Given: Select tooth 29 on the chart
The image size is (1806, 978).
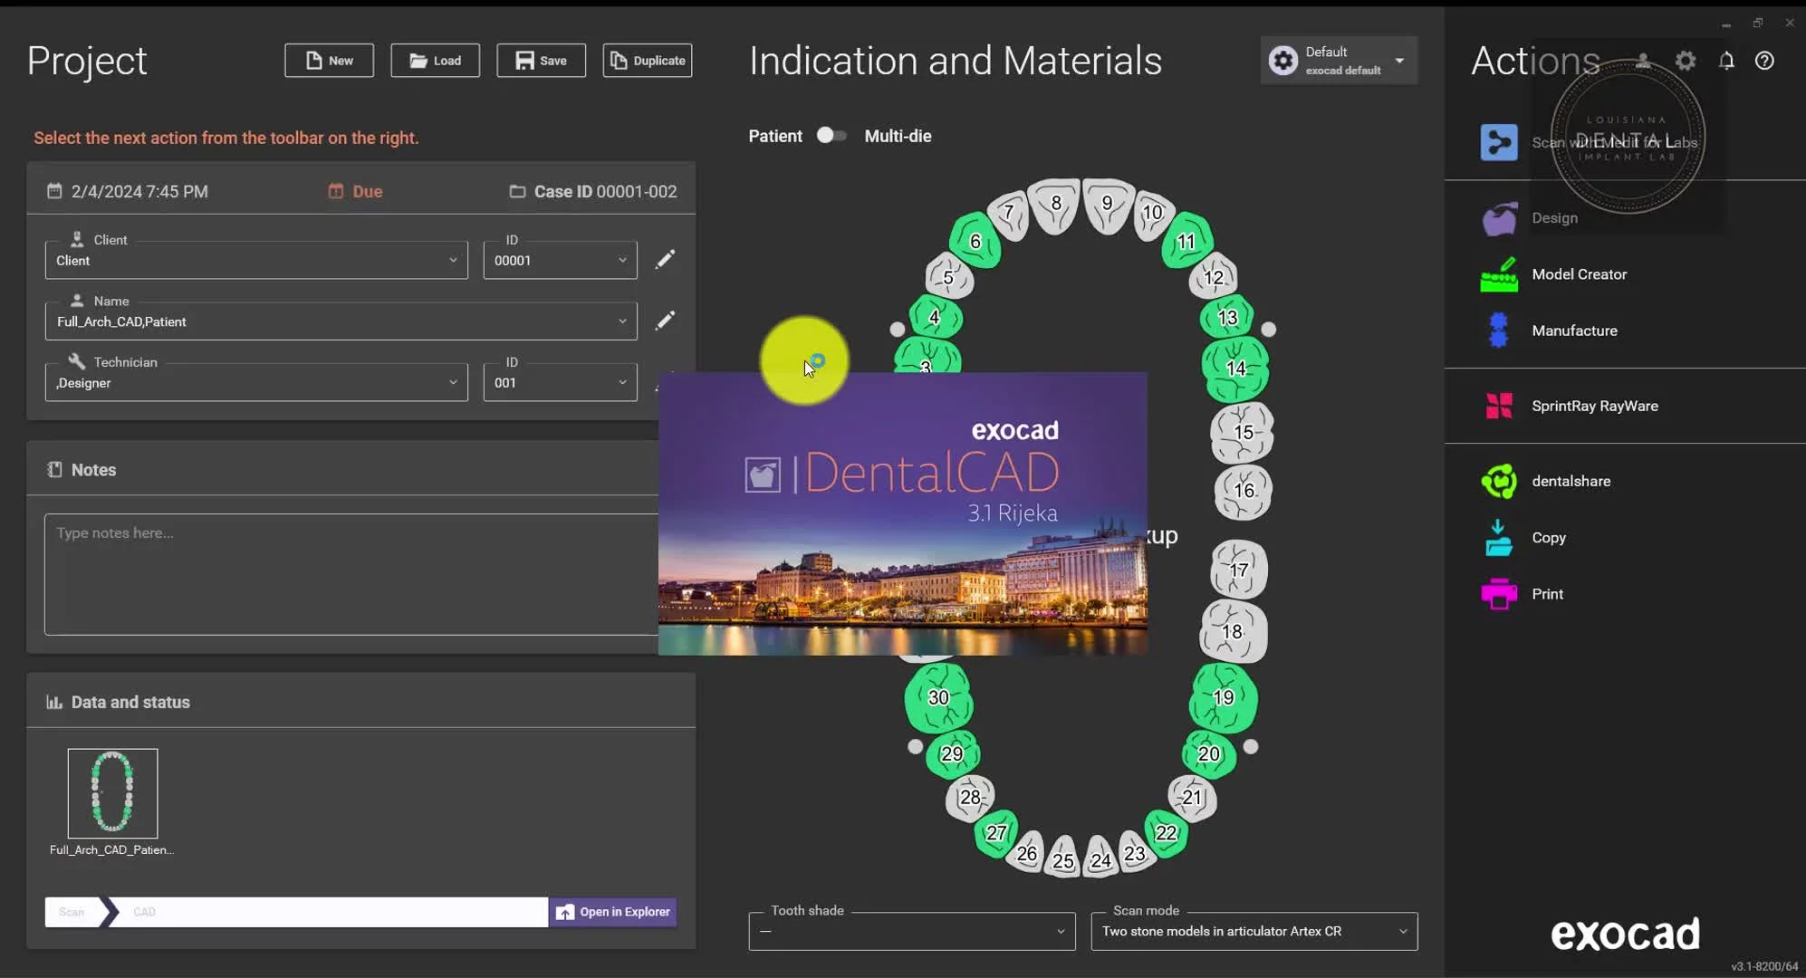Looking at the screenshot, I should pos(952,753).
